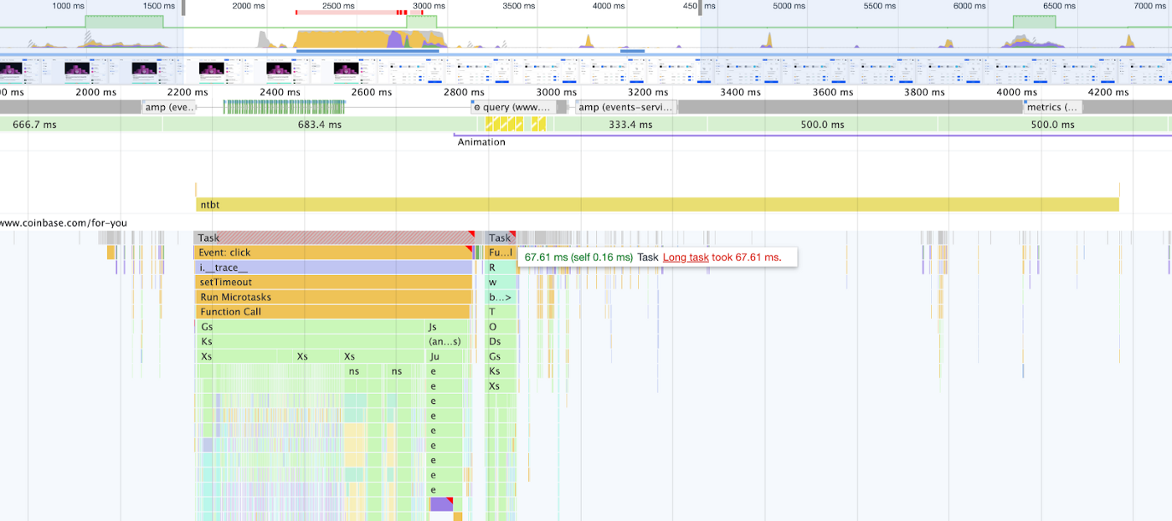Click the dense green request cluster in network track
This screenshot has width=1172, height=521.
click(285, 107)
